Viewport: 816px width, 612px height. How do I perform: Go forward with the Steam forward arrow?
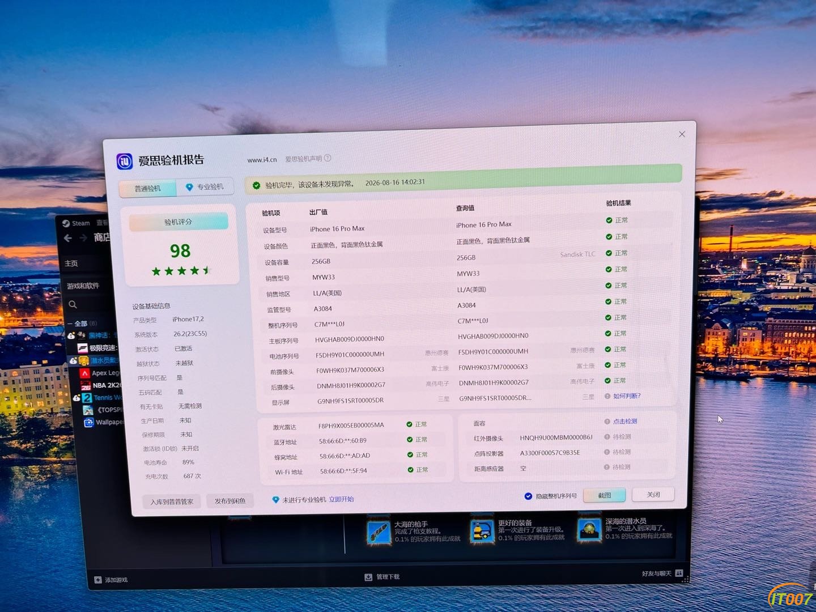(83, 238)
